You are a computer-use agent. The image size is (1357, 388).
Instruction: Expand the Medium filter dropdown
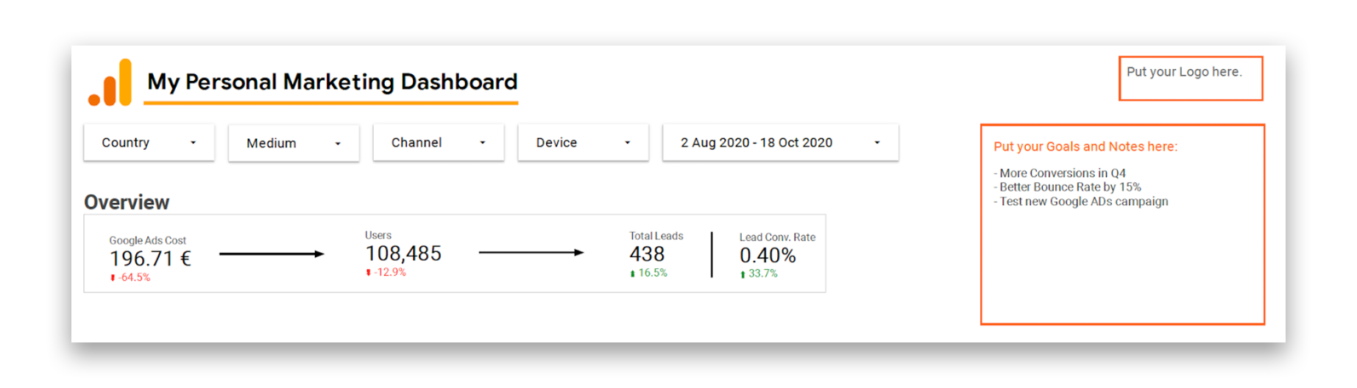294,143
